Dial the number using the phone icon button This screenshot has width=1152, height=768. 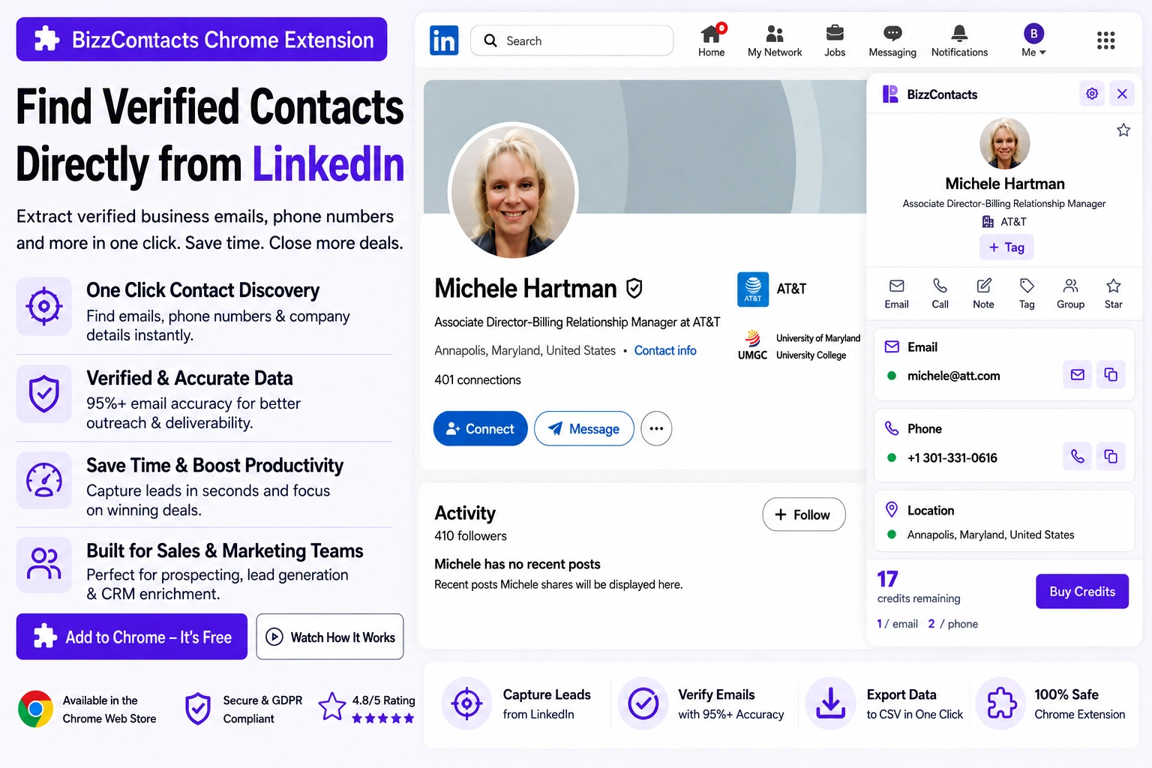[1078, 456]
